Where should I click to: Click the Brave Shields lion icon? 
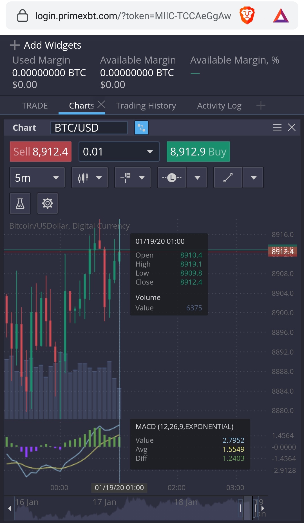pyautogui.click(x=247, y=16)
